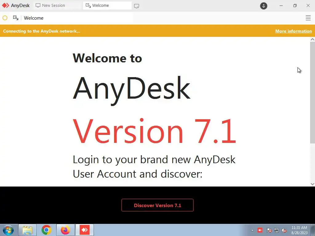Open the dark round download arrow icon
Viewport: 315px width, 236px height.
pos(264,6)
